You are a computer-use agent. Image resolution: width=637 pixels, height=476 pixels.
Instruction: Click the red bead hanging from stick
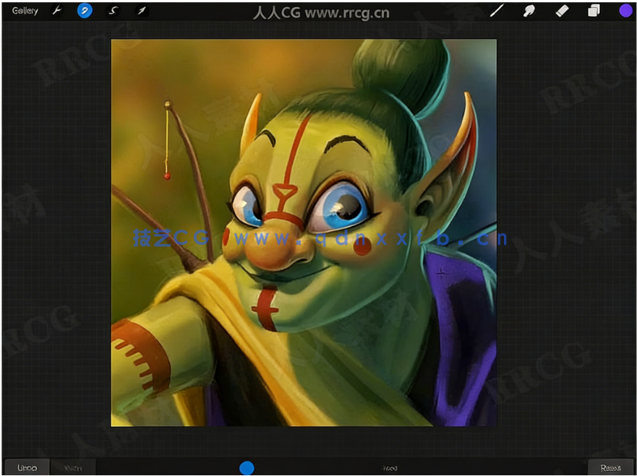tap(167, 176)
